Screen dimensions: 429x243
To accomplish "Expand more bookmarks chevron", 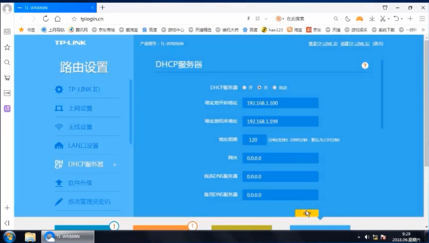I will (423, 30).
